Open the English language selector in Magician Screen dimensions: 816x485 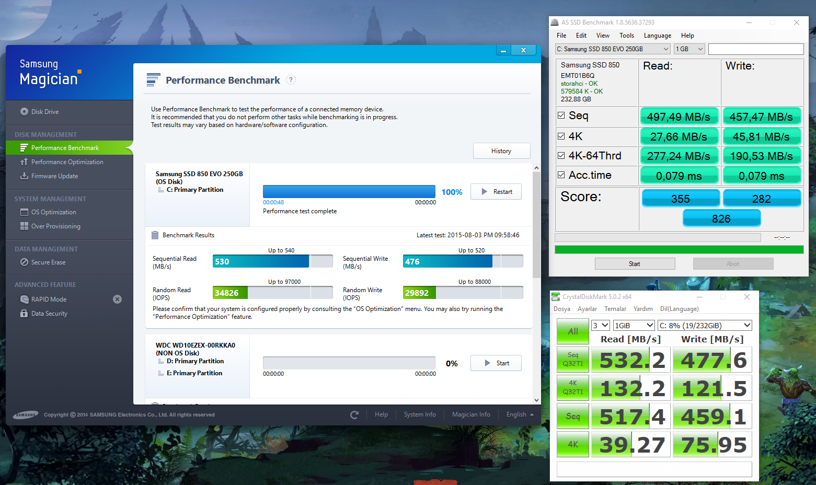pos(520,414)
